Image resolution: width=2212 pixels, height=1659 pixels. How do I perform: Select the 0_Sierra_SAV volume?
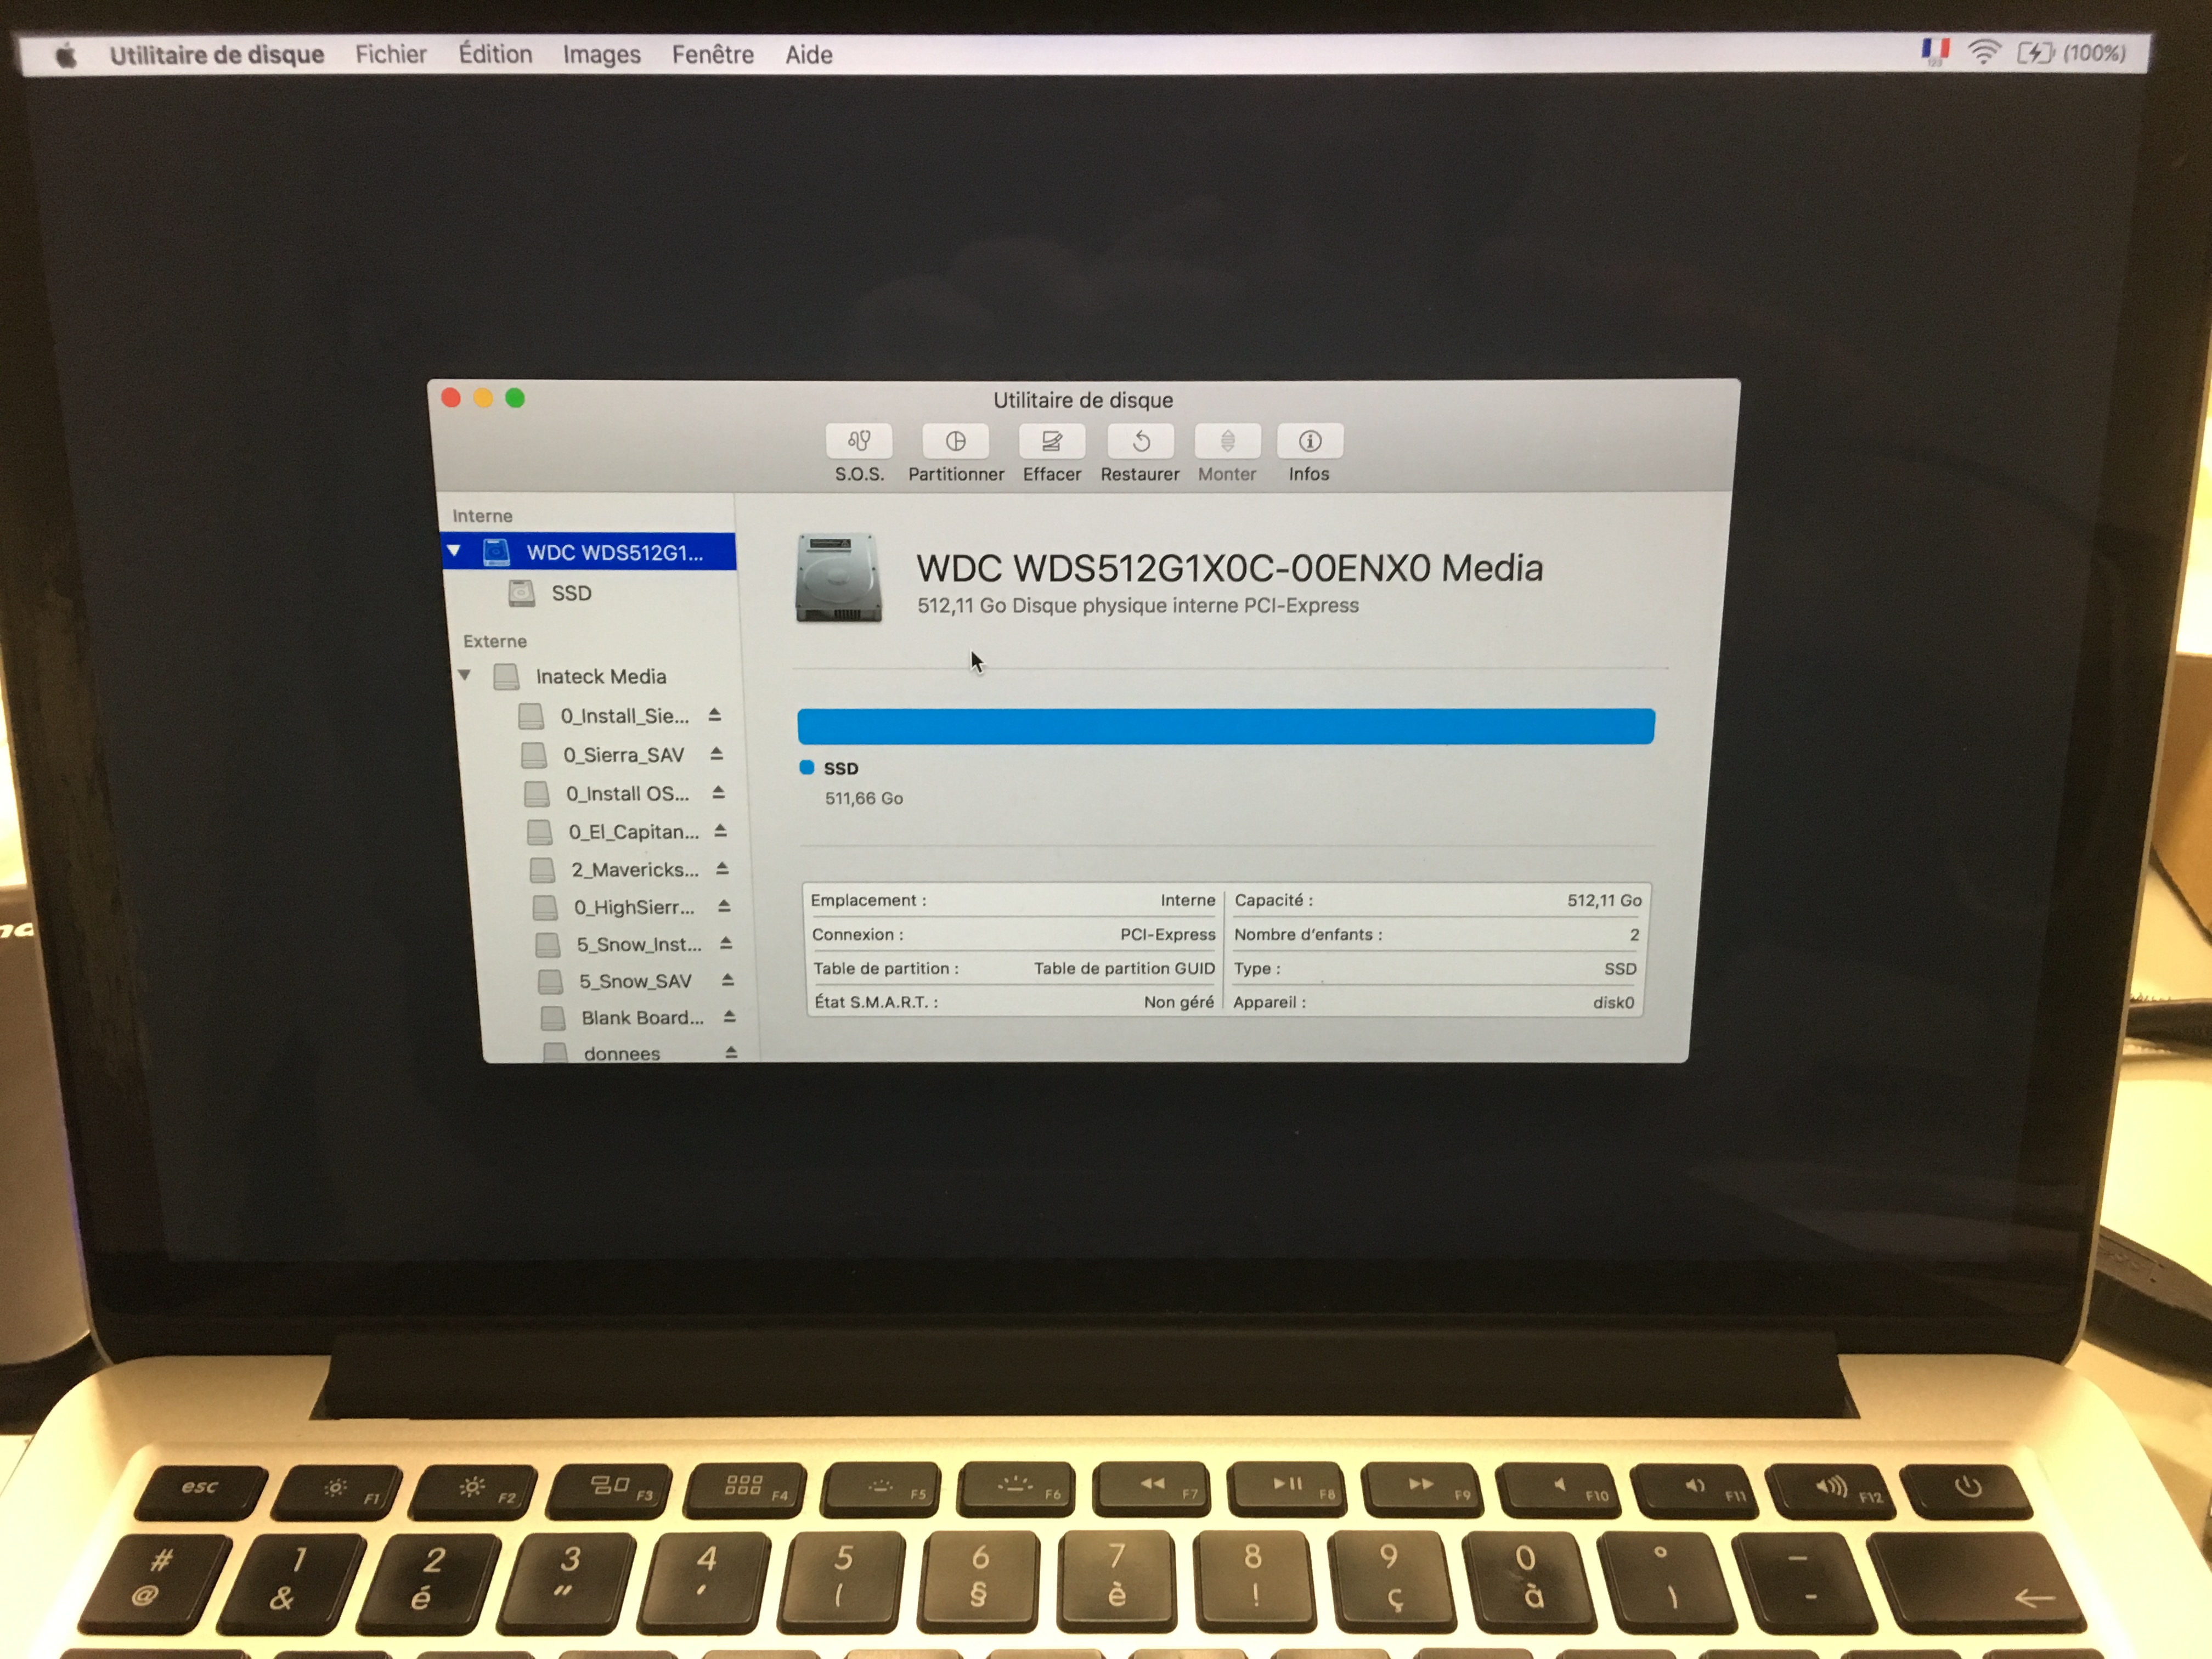(x=623, y=755)
